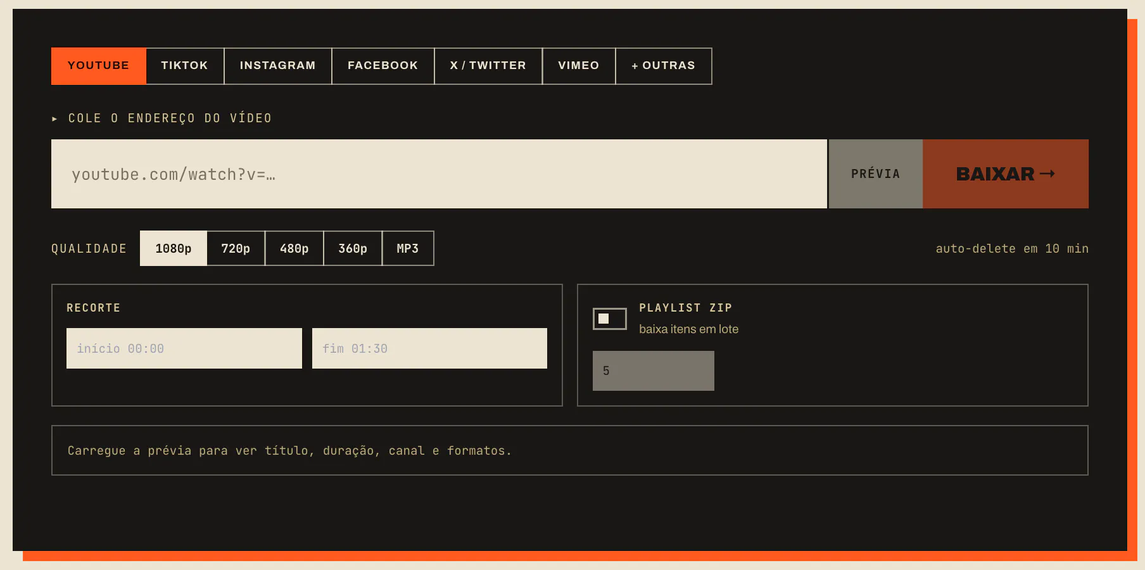
Task: Select 1080p quality
Action: 174,248
